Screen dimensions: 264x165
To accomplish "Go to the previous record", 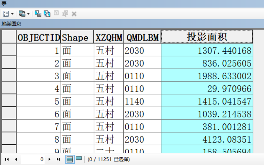I will click(15, 159).
